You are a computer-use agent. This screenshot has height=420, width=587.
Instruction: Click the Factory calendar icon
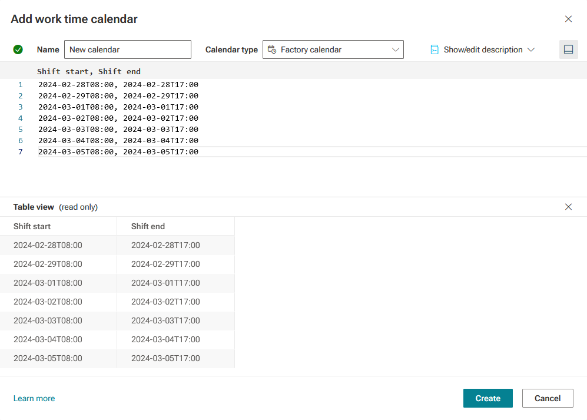point(272,49)
